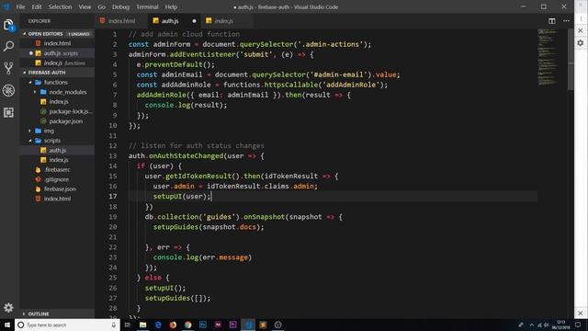The image size is (588, 331).
Task: Open package.json in the file tree
Action: pos(57,121)
